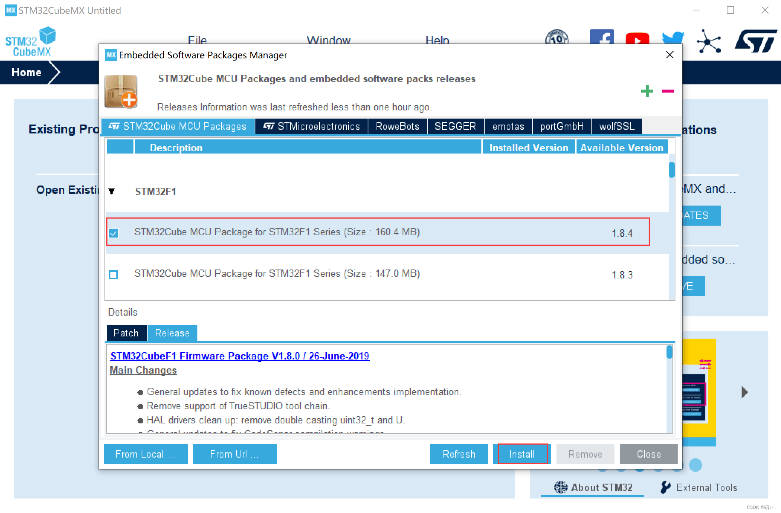The height and width of the screenshot is (513, 781).
Task: Close the Embedded Software Packages Manager dialog
Action: point(669,55)
